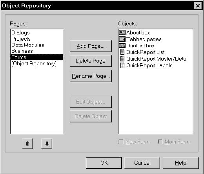Image resolution: width=204 pixels, height=174 pixels.
Task: Dismiss dialog with Cancel button
Action: [x=142, y=163]
